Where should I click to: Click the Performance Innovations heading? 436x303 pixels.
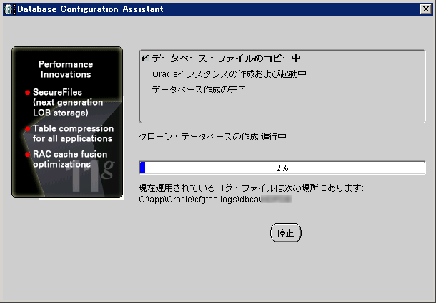[x=65, y=69]
